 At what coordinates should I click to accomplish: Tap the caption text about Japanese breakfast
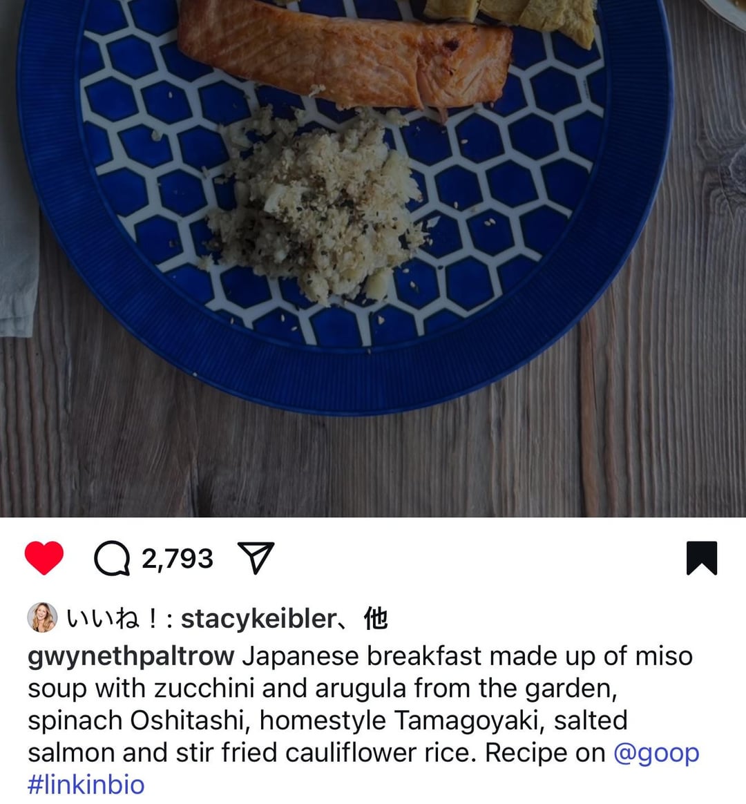click(363, 705)
